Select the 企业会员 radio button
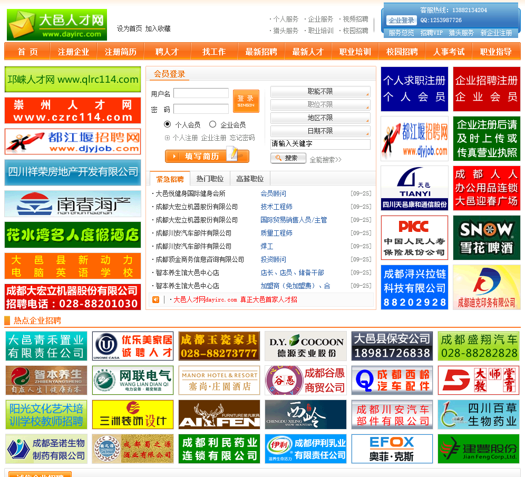The image size is (525, 477). 212,124
